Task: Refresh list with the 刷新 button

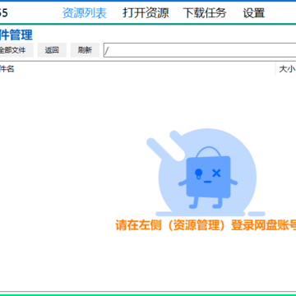Action: pyautogui.click(x=85, y=50)
